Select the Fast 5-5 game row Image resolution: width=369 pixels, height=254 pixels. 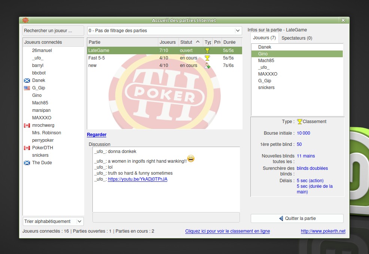pos(165,58)
